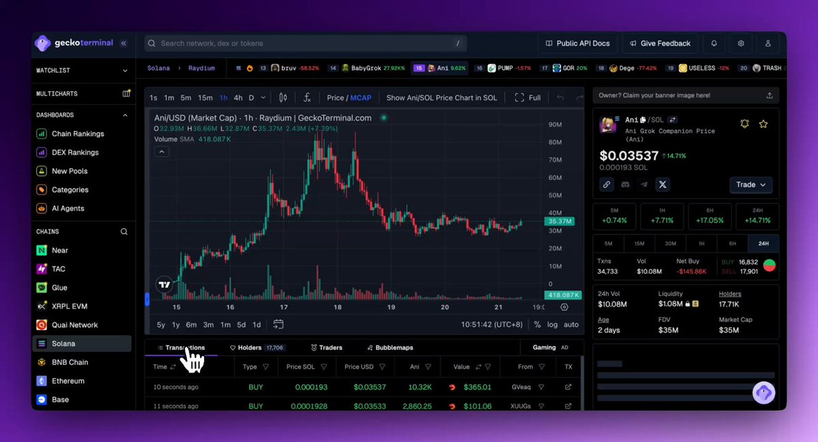Expand the Watchlist section
This screenshot has height=442, width=818.
click(125, 70)
